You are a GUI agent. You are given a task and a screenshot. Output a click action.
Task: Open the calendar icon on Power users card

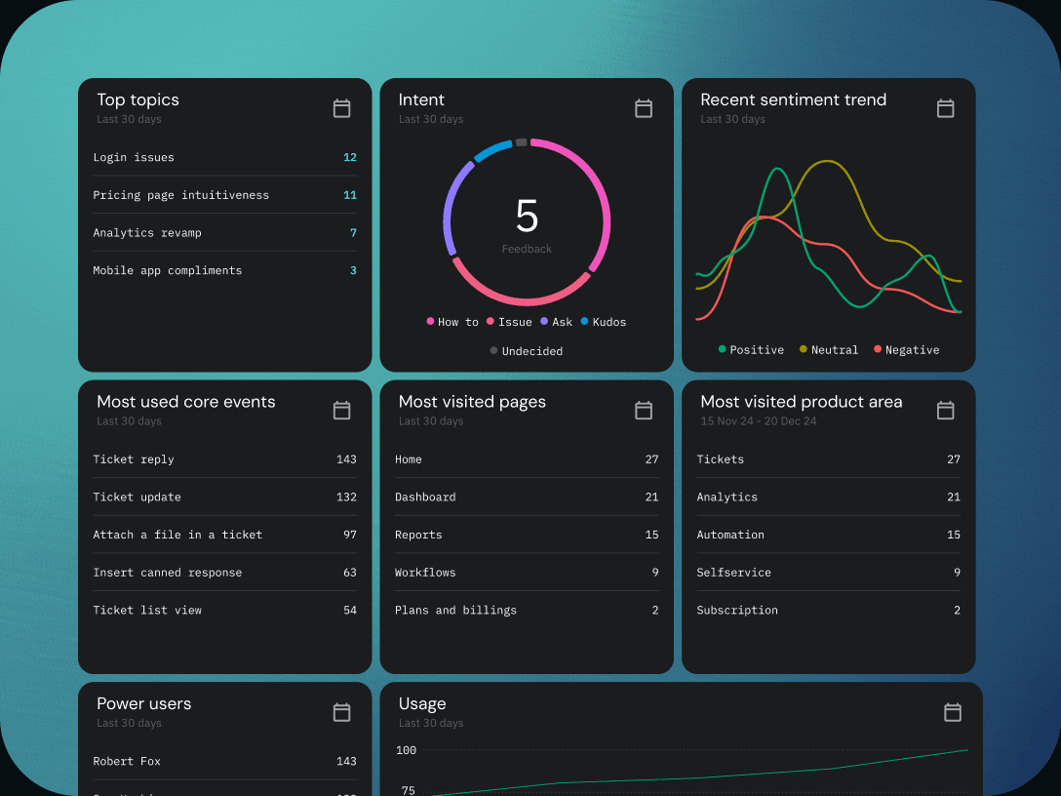tap(341, 712)
